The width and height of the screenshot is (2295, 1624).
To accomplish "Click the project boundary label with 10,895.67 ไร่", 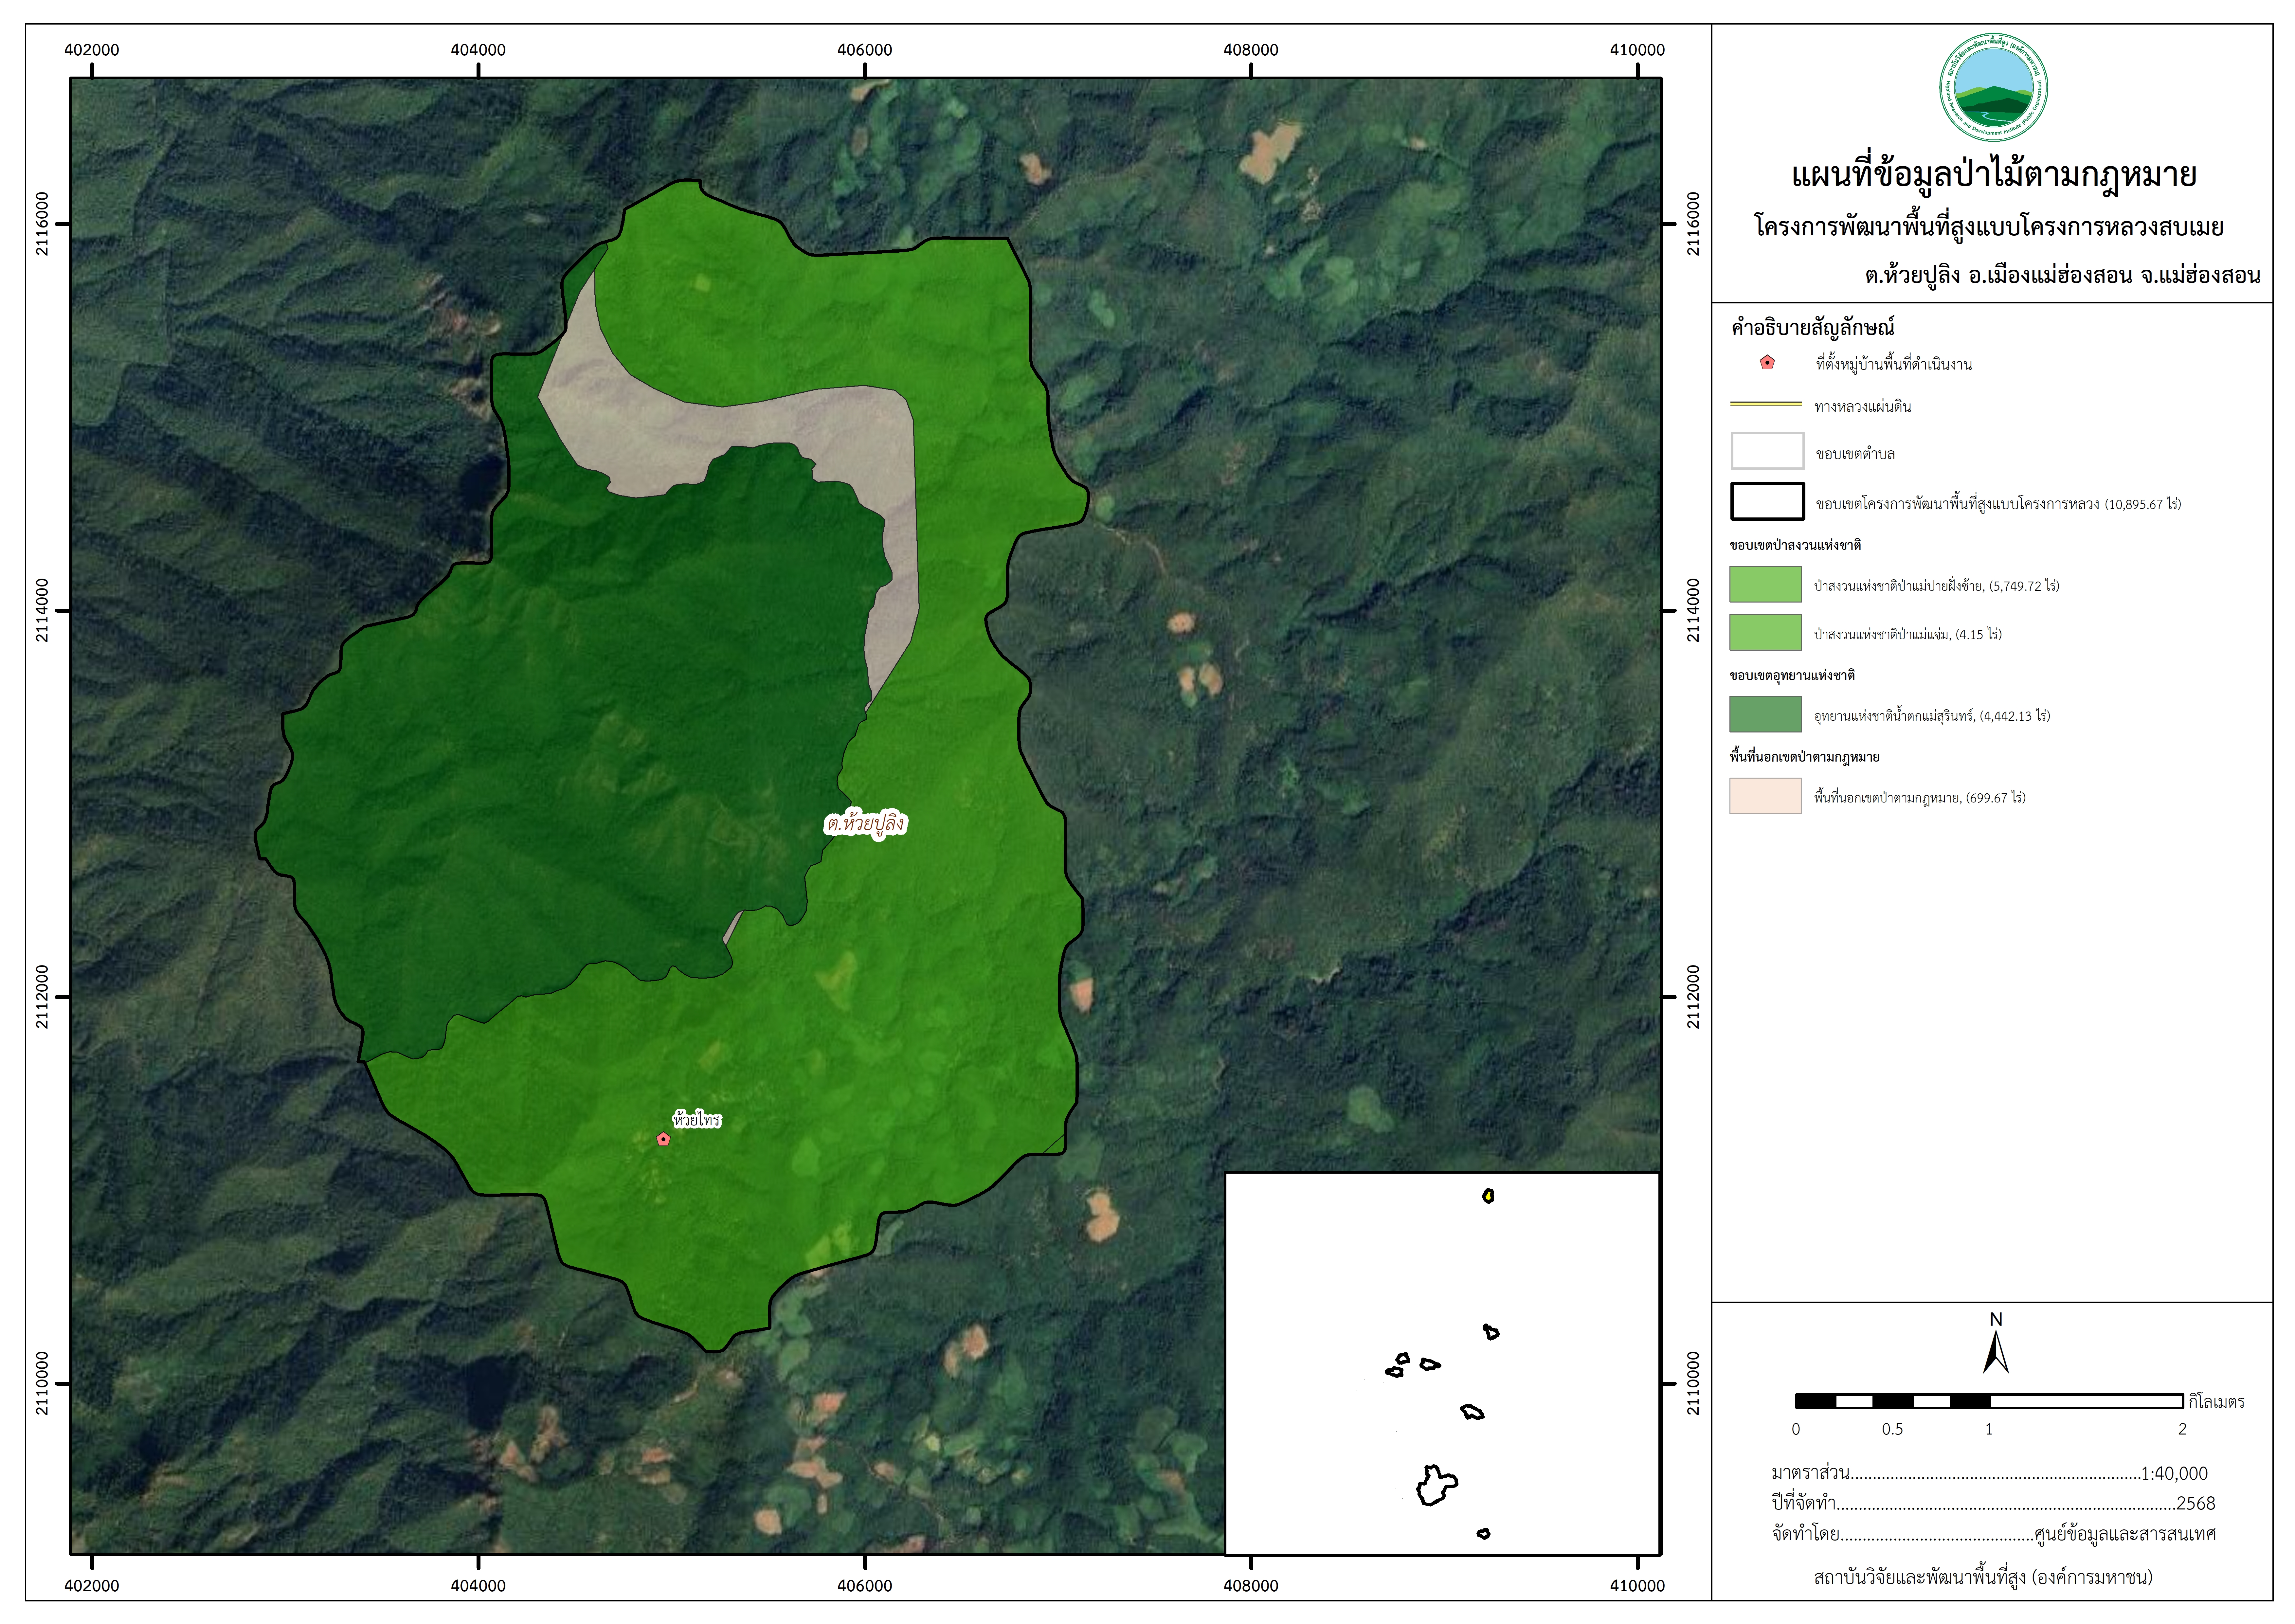I will click(1998, 504).
